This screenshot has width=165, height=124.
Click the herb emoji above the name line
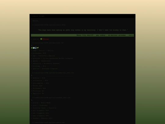[32, 48]
